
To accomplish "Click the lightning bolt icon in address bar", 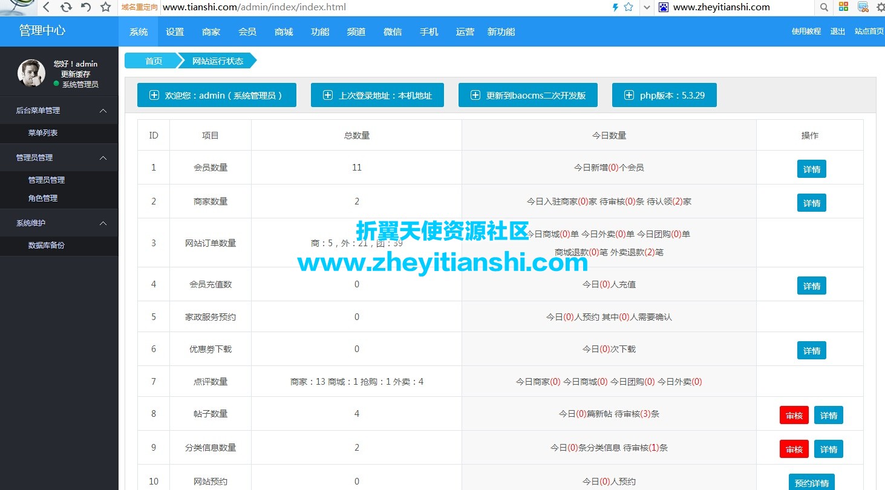I will pos(615,7).
